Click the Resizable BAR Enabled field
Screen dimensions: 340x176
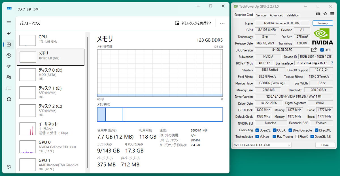321,123
